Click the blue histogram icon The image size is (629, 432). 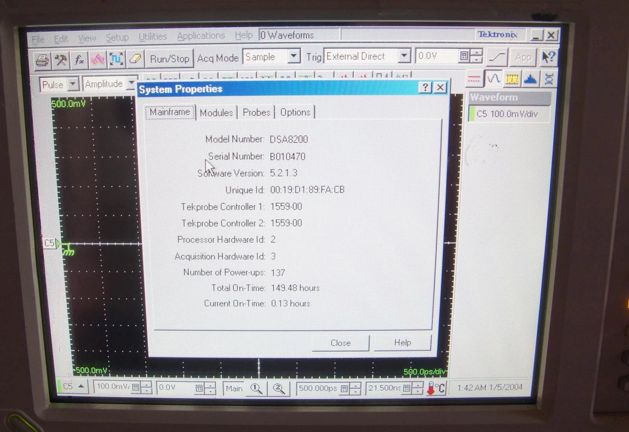coord(531,79)
